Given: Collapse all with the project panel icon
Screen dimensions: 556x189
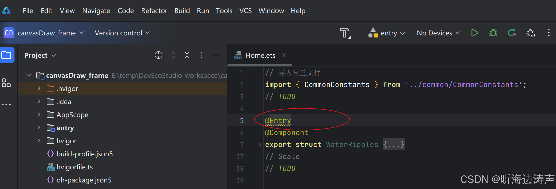Looking at the screenshot, I should pos(187,55).
